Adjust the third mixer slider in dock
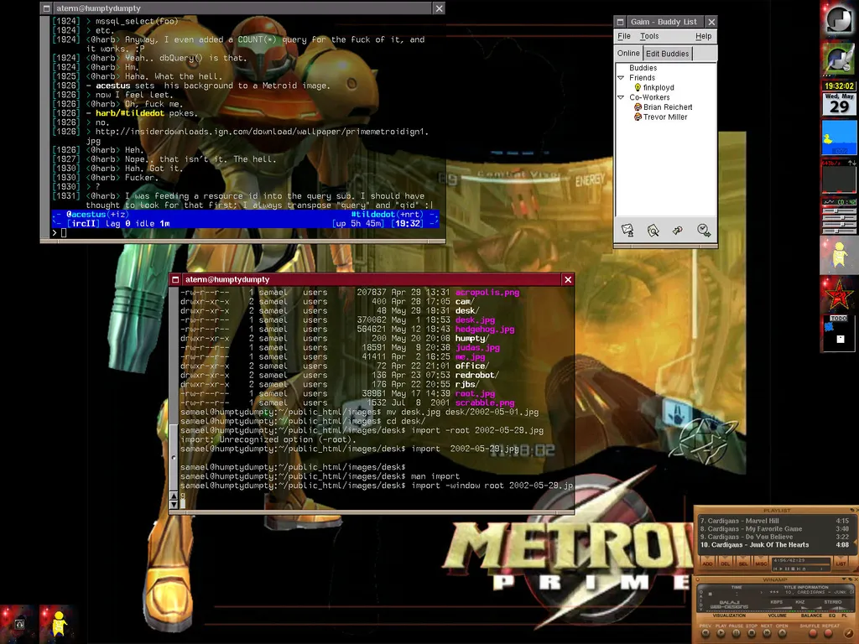Screen dimensions: 859x644 click(839, 225)
